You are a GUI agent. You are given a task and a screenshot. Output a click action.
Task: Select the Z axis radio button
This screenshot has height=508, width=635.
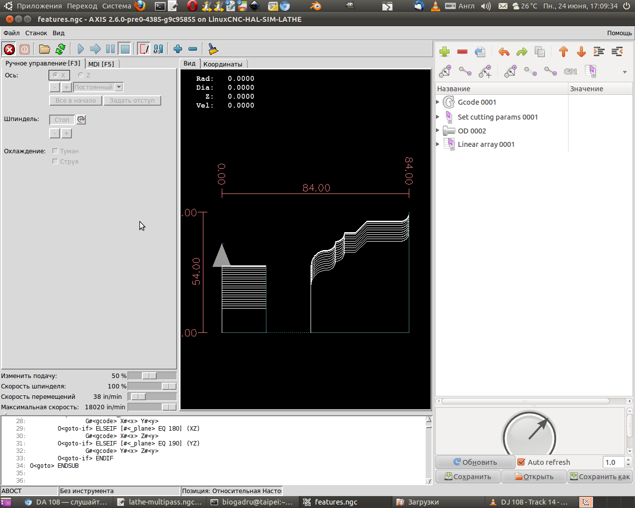pos(81,75)
